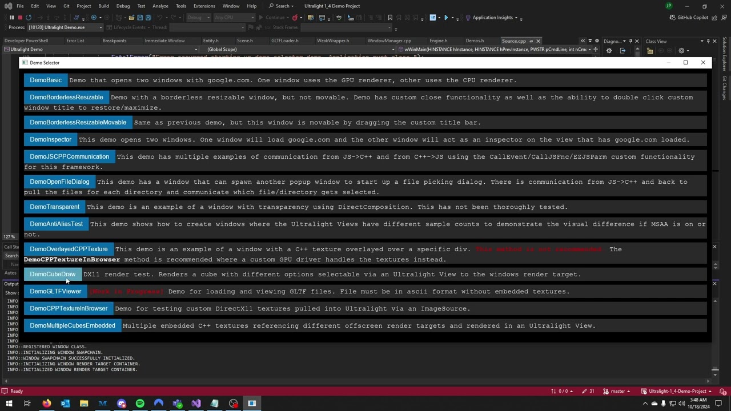
Task: Launch the DemoOpenFileDialog demo
Action: click(x=59, y=182)
